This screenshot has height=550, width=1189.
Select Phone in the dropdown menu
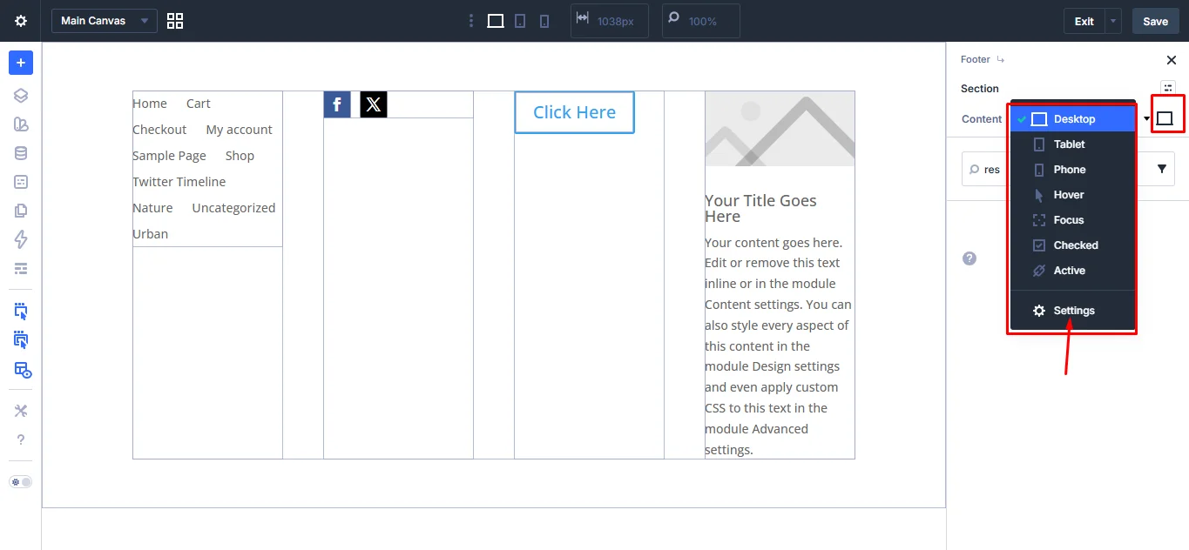coord(1072,170)
